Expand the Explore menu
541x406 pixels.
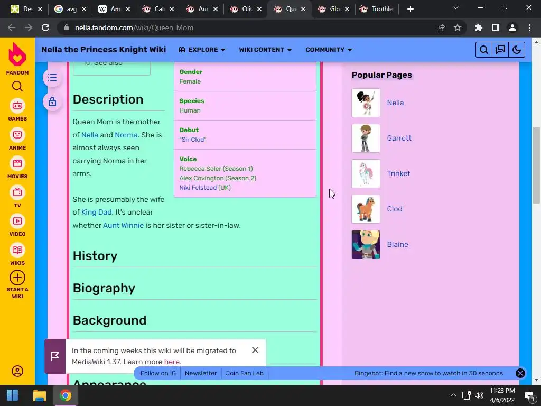click(x=202, y=50)
